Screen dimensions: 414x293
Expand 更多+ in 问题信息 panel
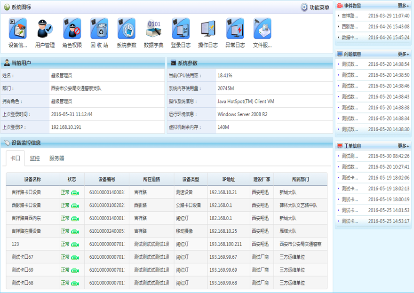[x=403, y=54]
